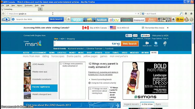Open the paint palette themes icon
Viewport: 195px width, 109px height.
tap(186, 19)
